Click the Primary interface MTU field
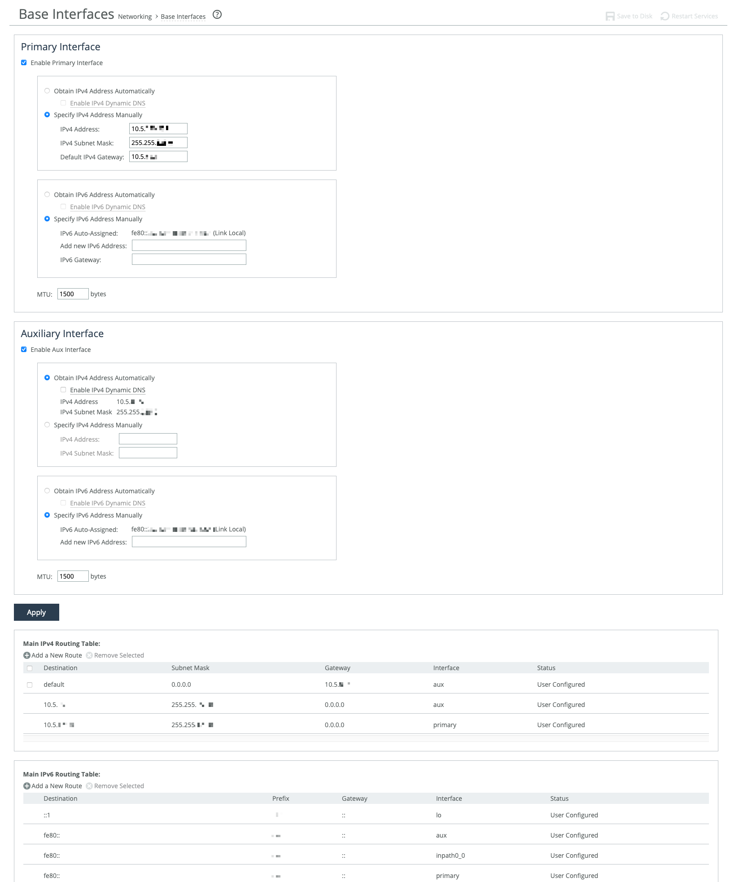The width and height of the screenshot is (739, 882). (x=73, y=294)
